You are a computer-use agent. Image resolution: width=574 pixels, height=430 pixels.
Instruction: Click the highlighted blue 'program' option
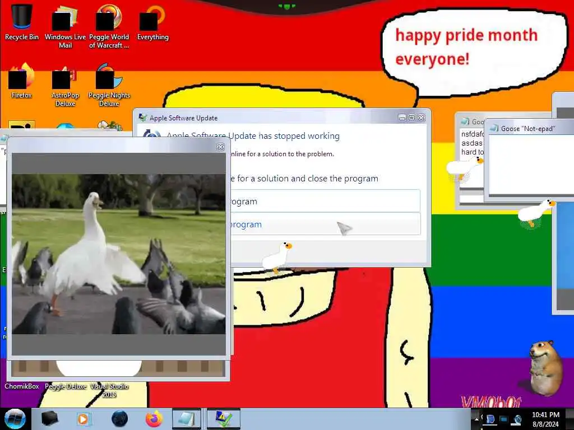(325, 224)
